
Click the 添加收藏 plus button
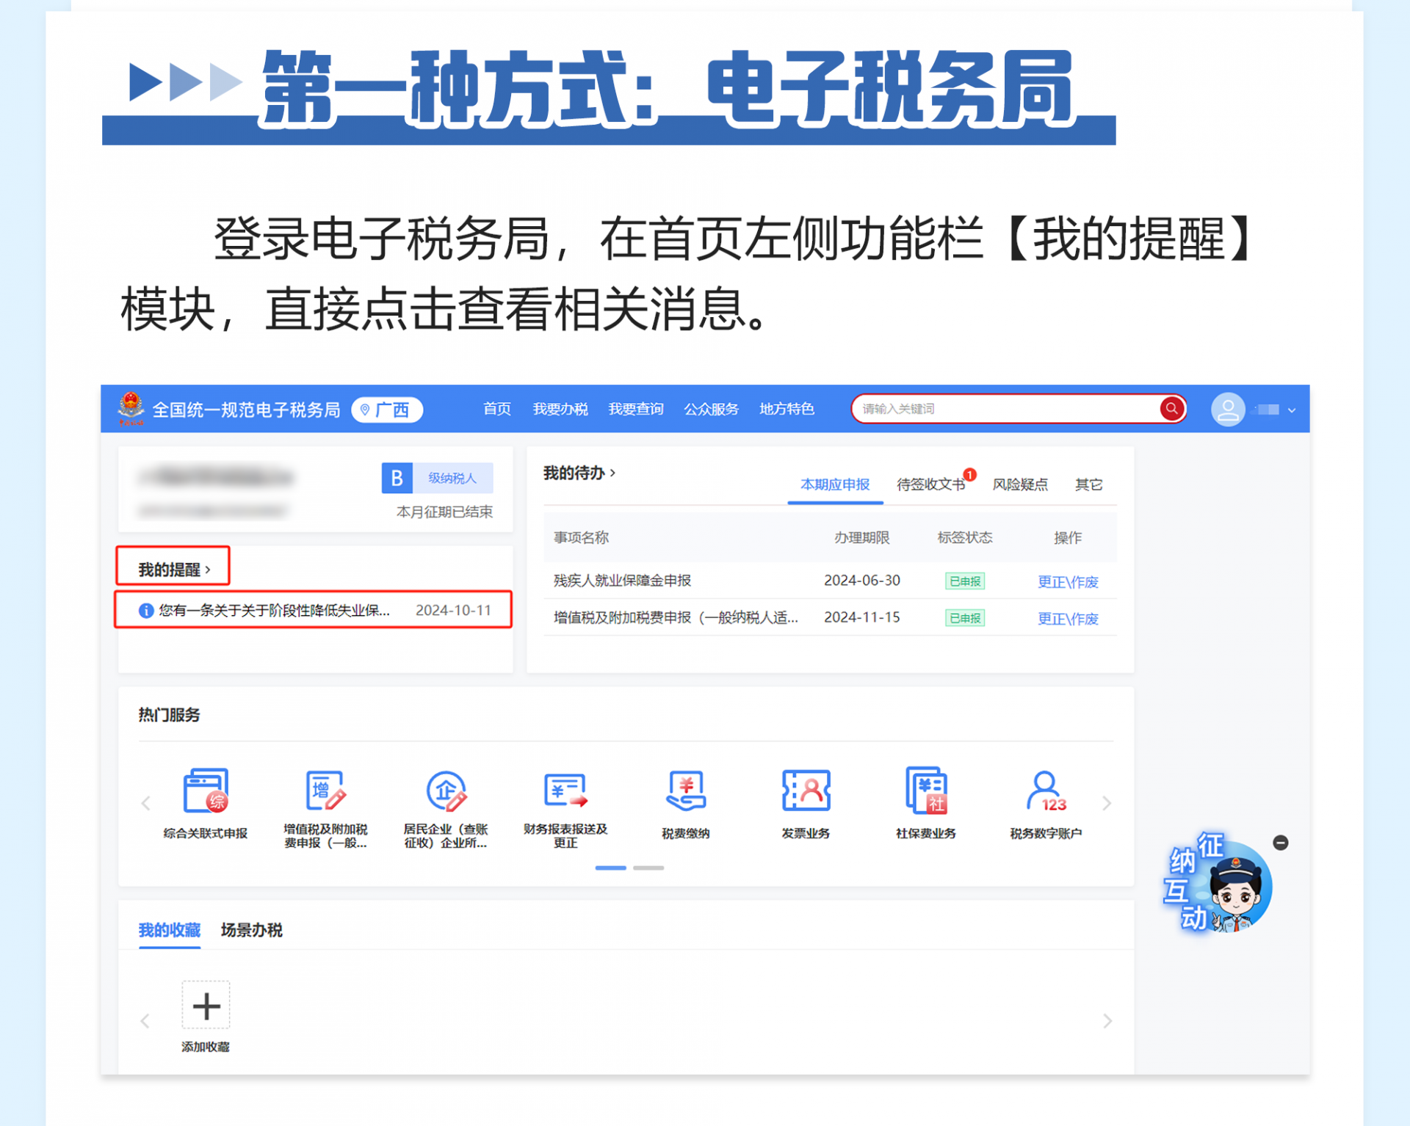tap(206, 1006)
